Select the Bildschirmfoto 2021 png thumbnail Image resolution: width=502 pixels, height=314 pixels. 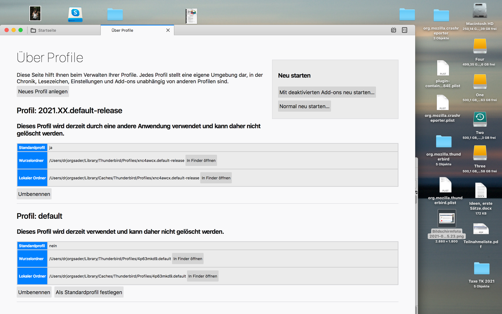pyautogui.click(x=447, y=219)
